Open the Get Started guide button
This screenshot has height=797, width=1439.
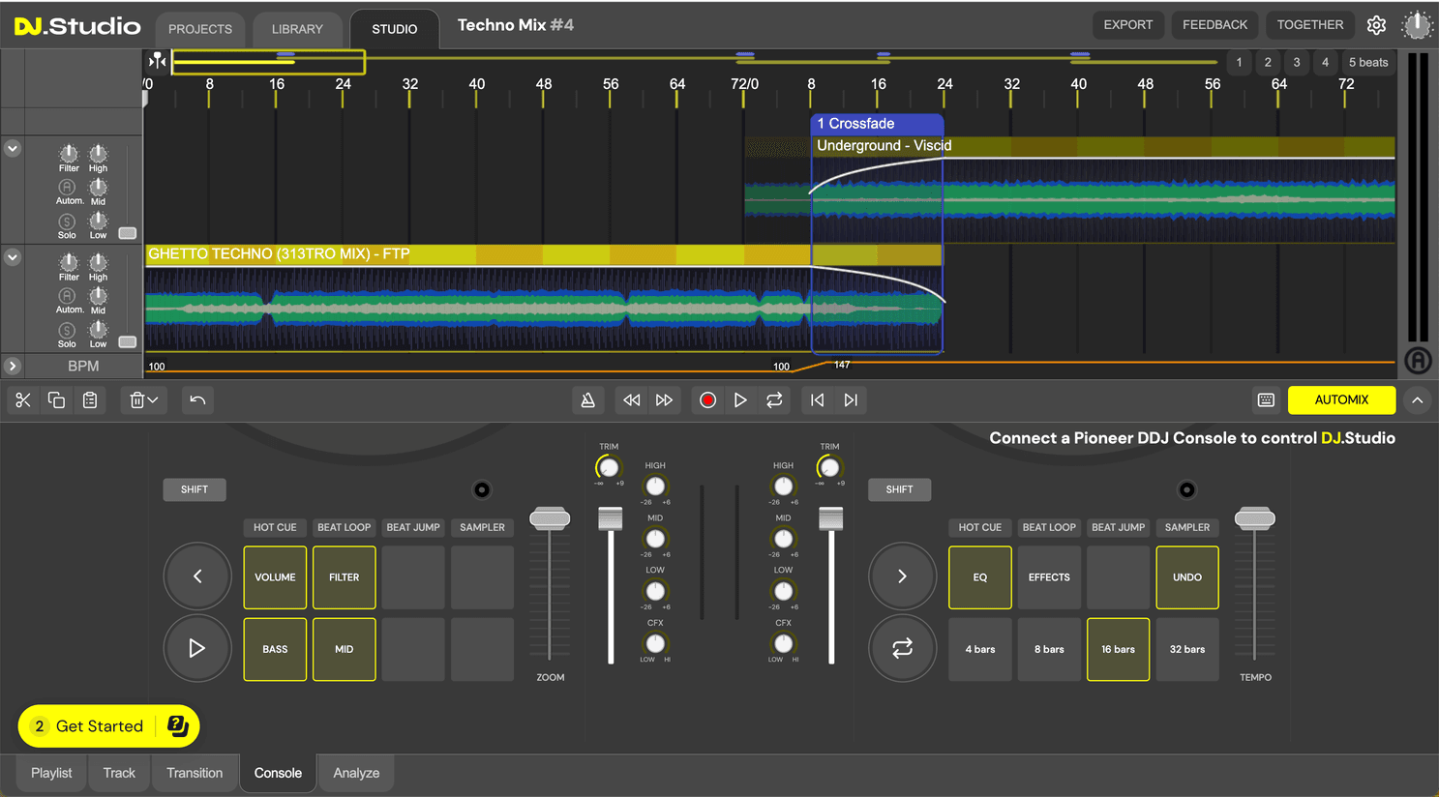point(109,726)
